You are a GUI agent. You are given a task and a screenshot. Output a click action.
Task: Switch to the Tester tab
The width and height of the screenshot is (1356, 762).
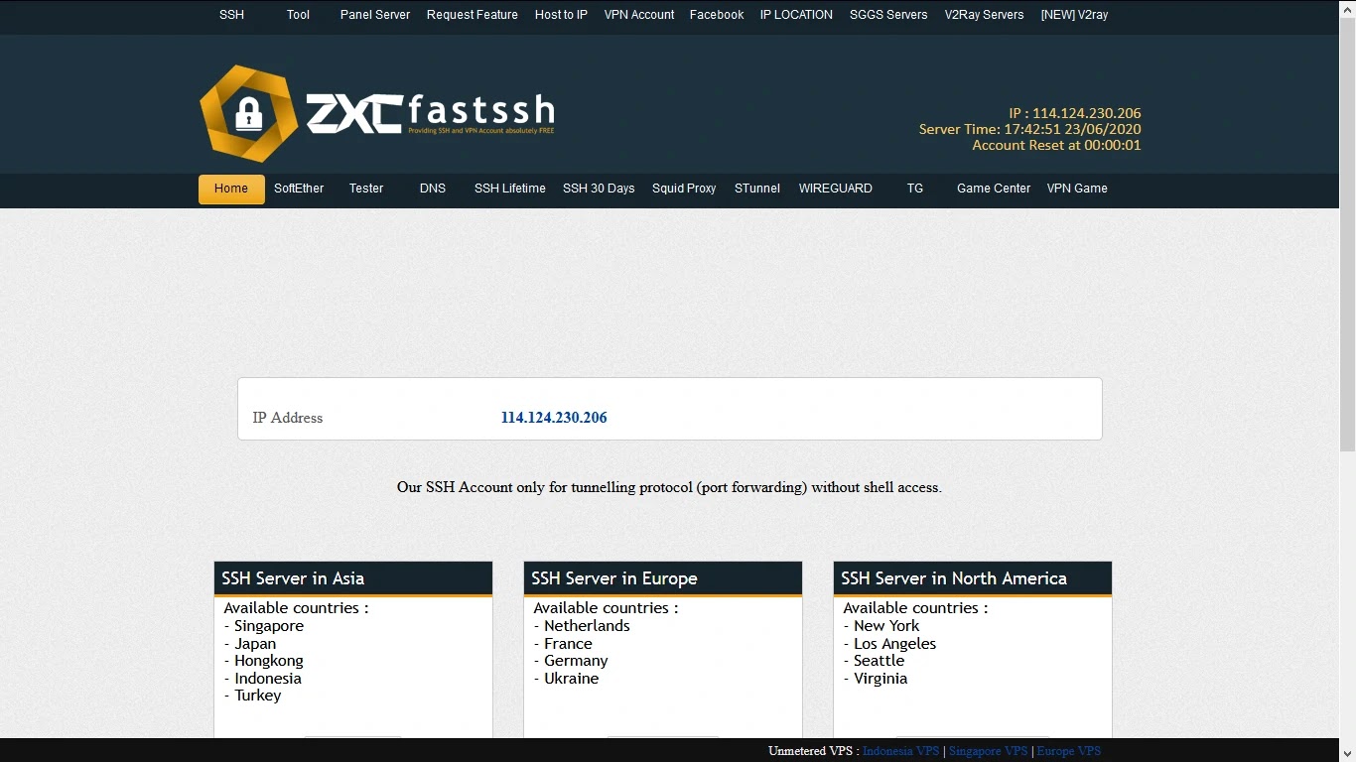click(x=366, y=189)
